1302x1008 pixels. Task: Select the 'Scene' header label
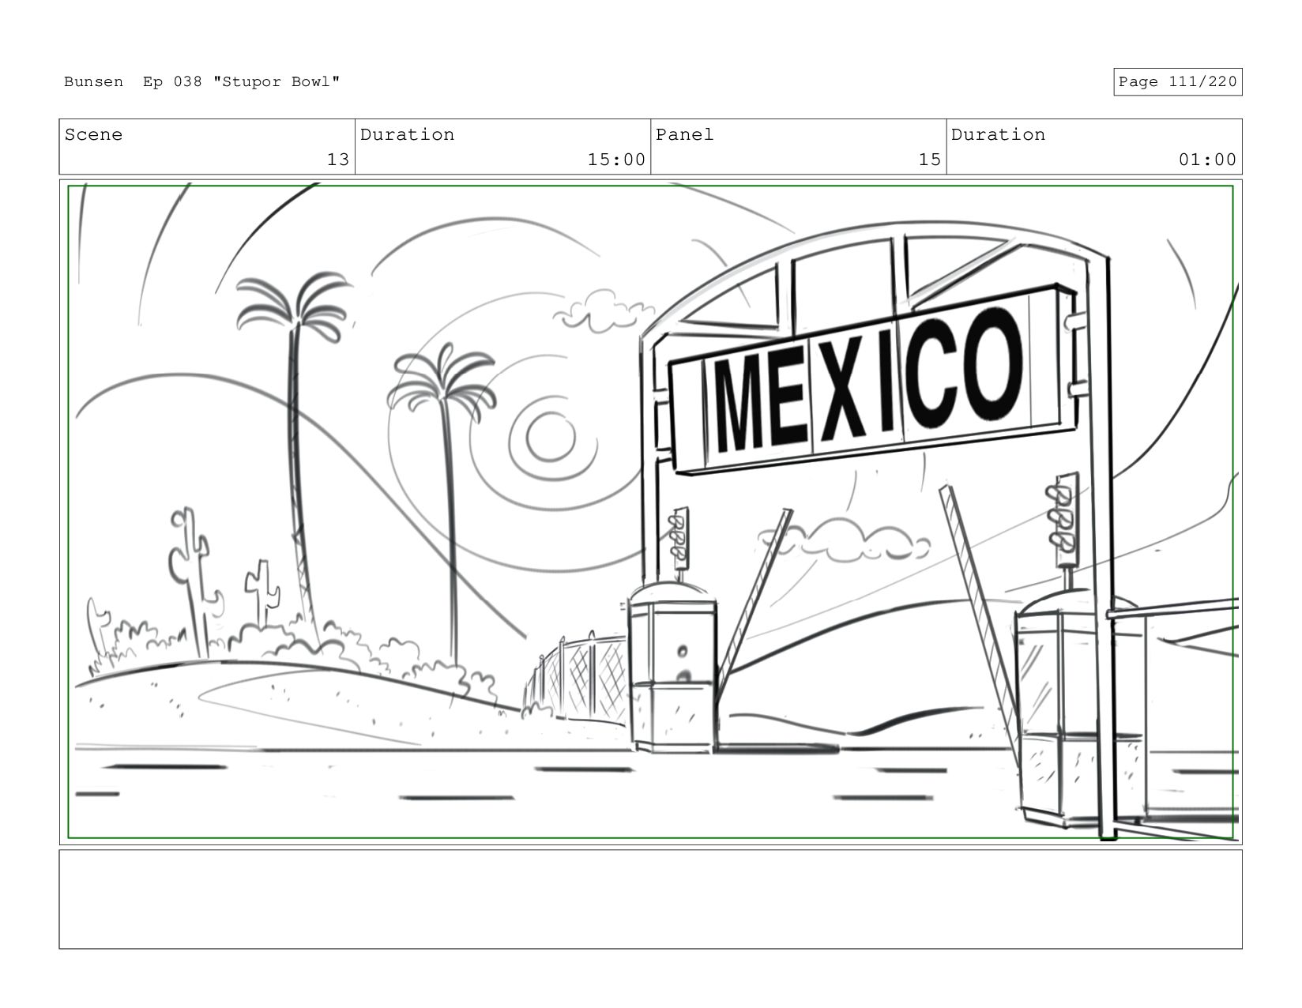pos(93,134)
